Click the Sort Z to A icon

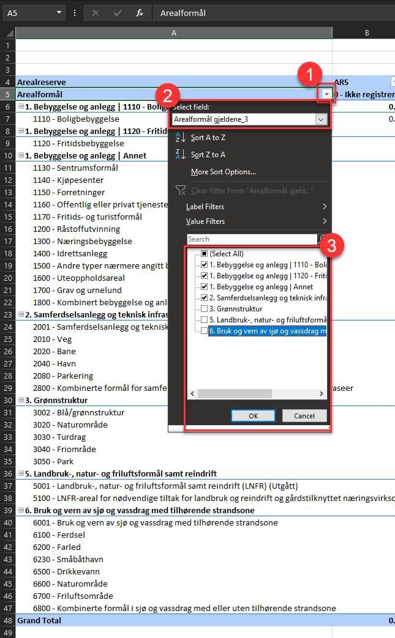pos(180,155)
